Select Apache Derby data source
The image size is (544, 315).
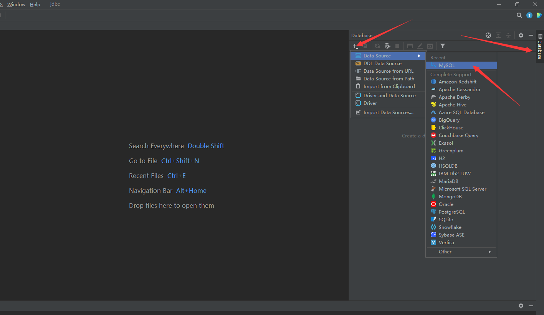(x=461, y=97)
